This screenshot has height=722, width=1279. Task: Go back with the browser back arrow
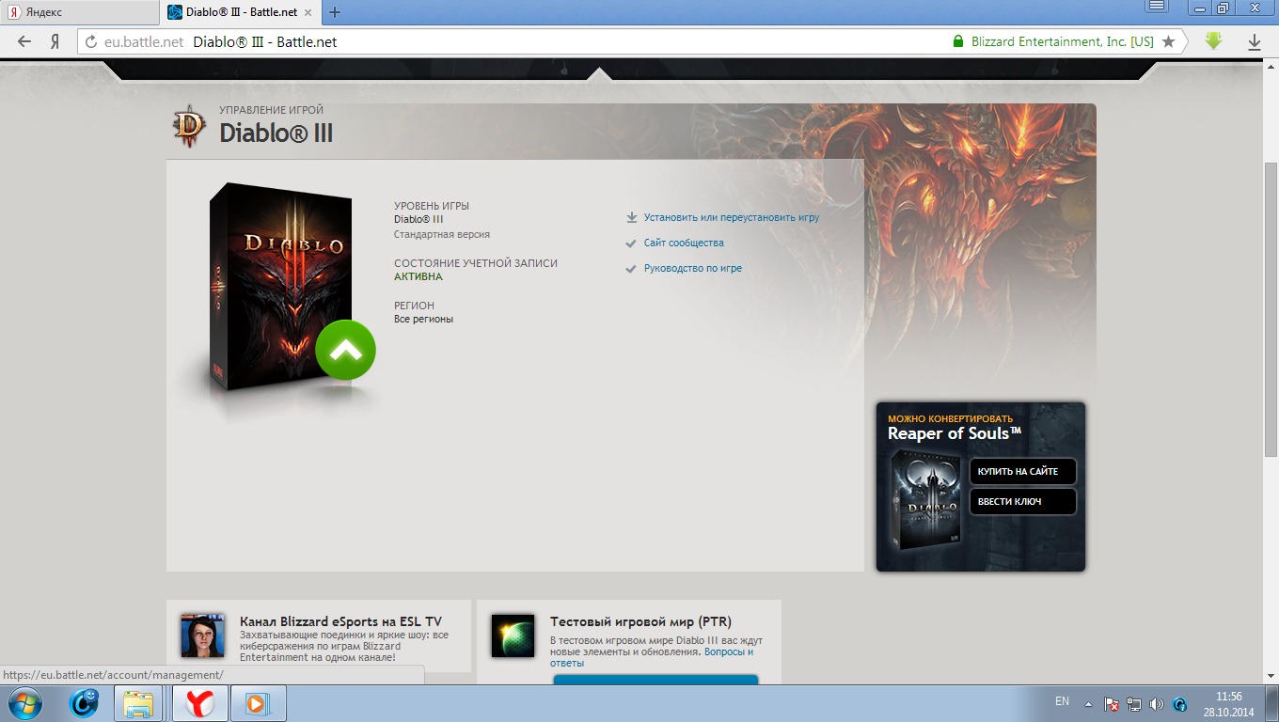[24, 41]
